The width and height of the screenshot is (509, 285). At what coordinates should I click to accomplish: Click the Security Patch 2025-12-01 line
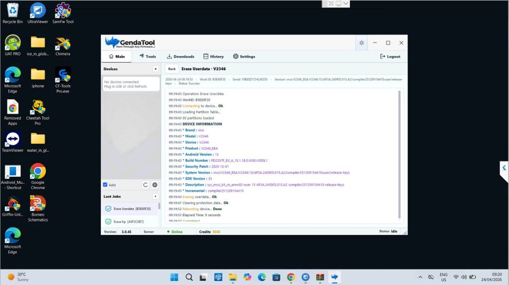(199, 167)
